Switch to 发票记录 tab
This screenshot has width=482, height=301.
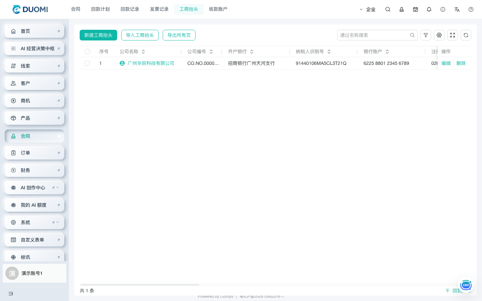coord(159,9)
